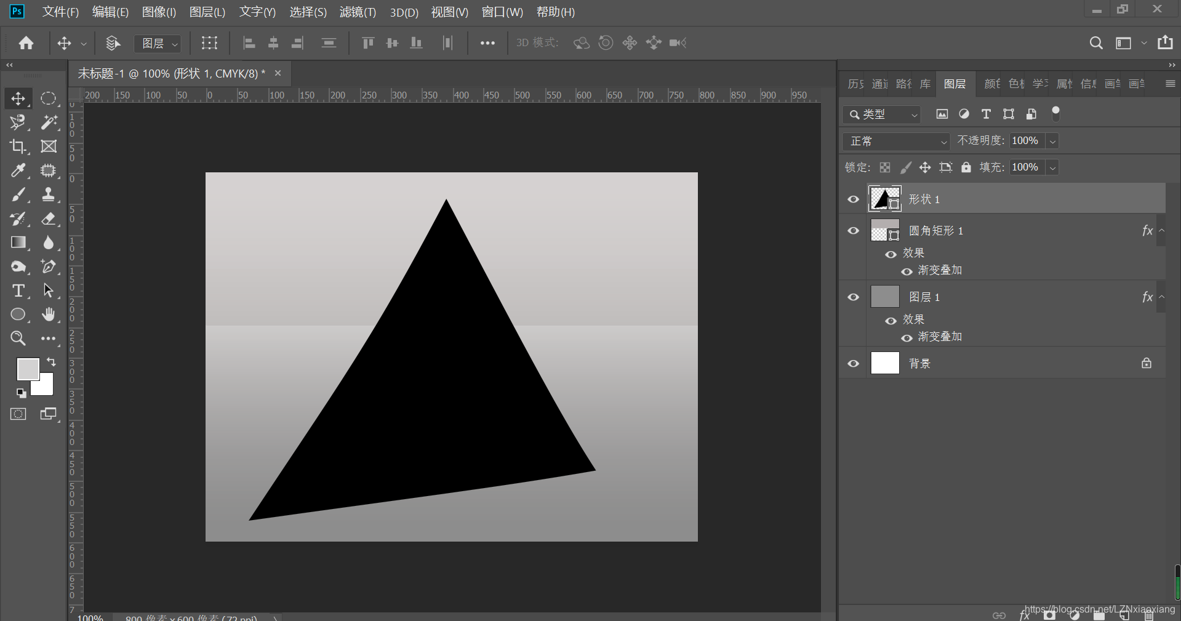Reset default foreground and background colors
The image size is (1181, 621).
pyautogui.click(x=21, y=393)
